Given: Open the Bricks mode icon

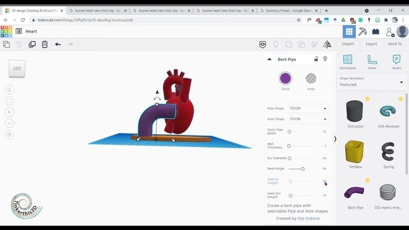Looking at the screenshot, I should coord(376,32).
